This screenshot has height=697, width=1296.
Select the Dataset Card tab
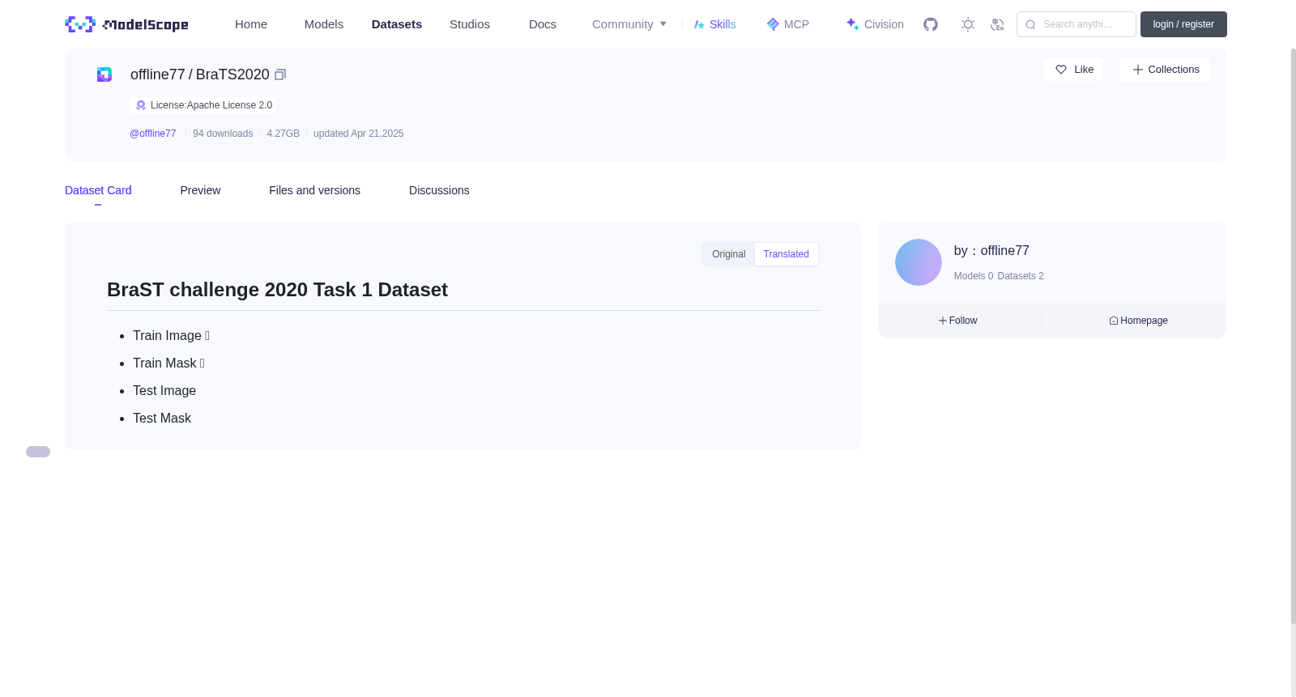98,190
